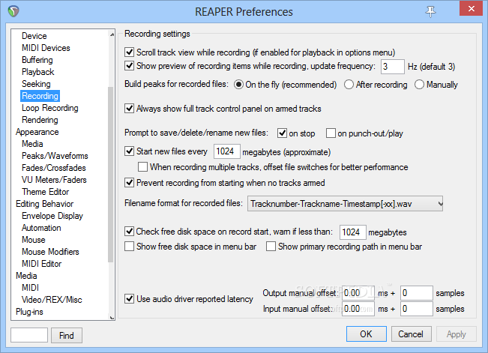Open the Seeking settings page
The image size is (488, 353).
(36, 84)
